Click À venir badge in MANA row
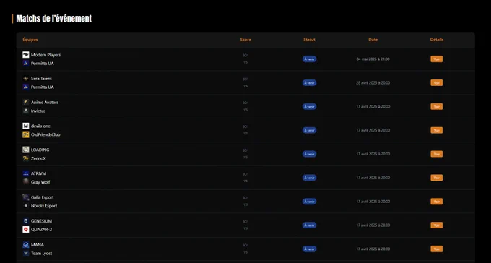Screen dimensions: 491x263 [309, 249]
